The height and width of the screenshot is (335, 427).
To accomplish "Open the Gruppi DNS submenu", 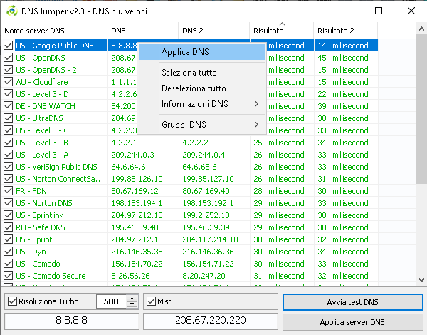I will pyautogui.click(x=201, y=125).
